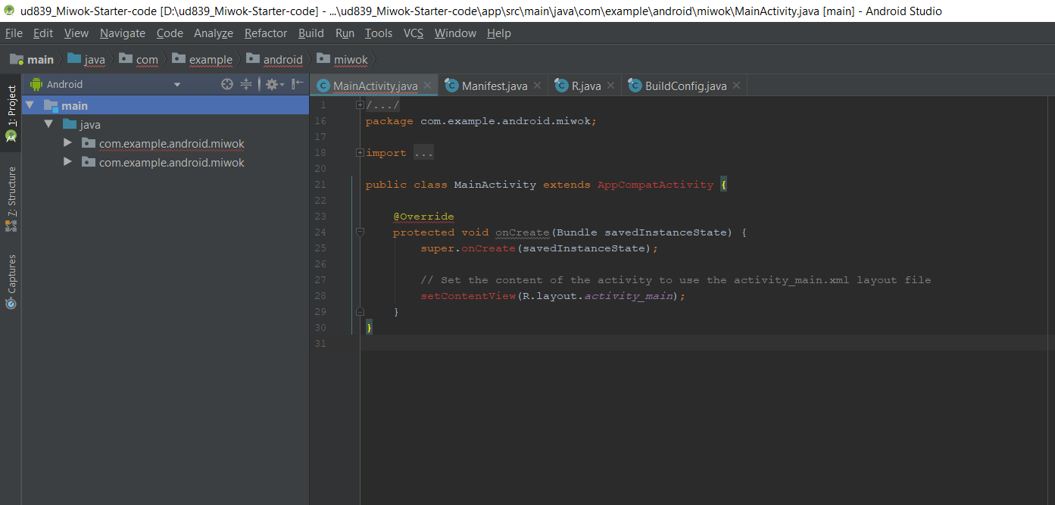Switch to the Manifest.java tab
The width and height of the screenshot is (1055, 505).
492,85
